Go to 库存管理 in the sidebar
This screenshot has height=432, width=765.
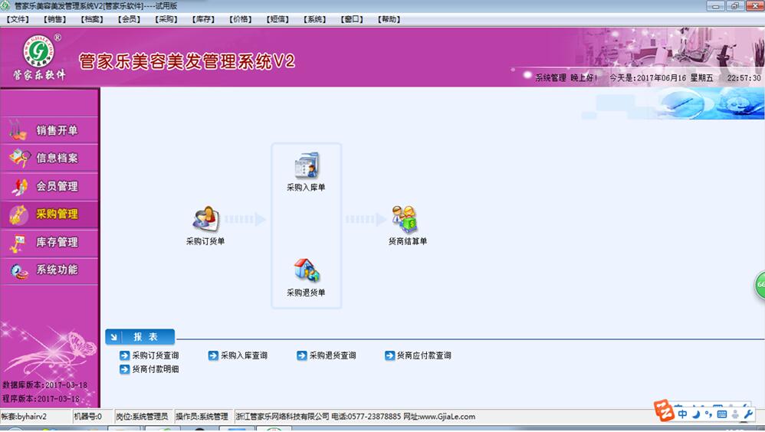(49, 242)
